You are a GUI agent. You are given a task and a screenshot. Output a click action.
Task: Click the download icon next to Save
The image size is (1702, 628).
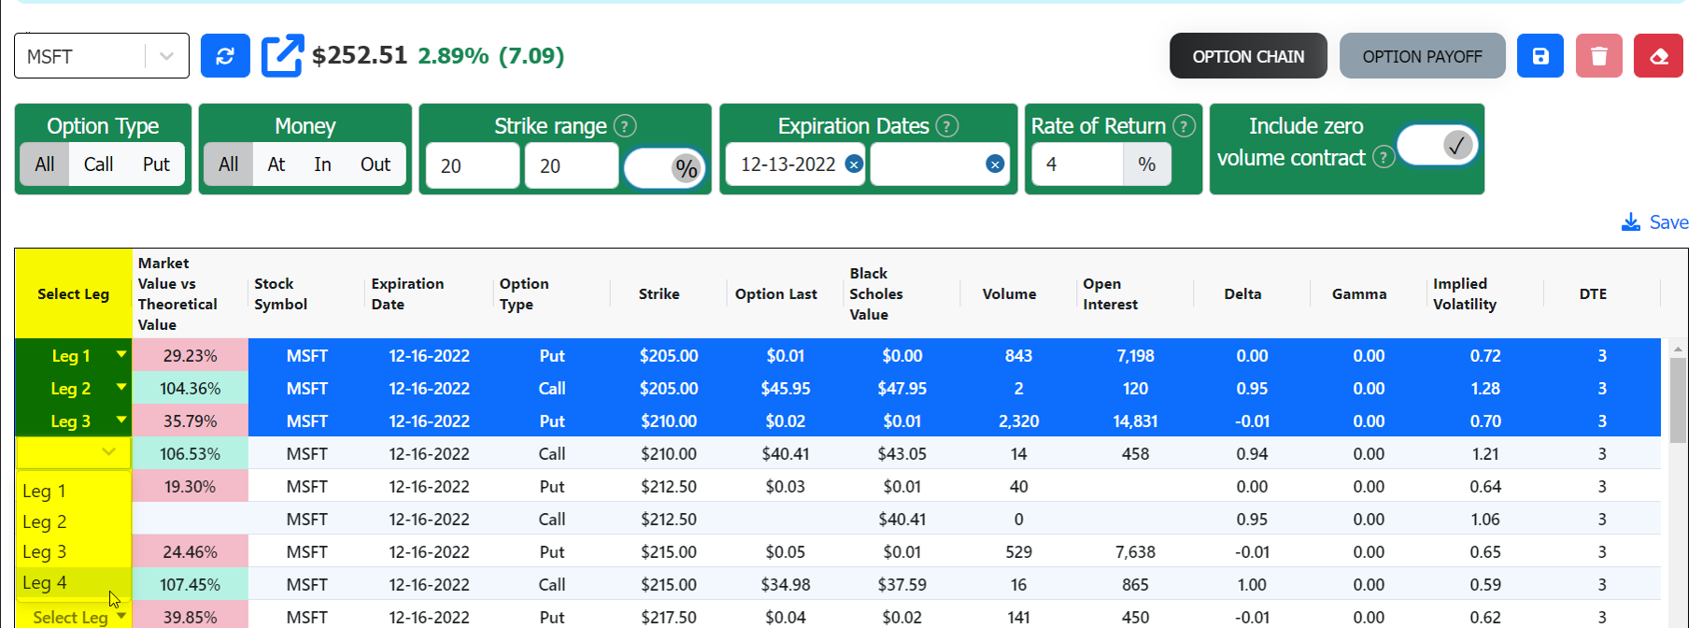point(1631,222)
